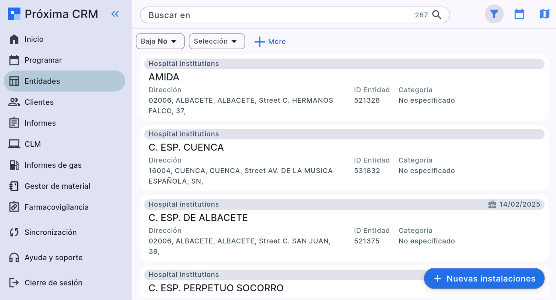Open the Sincronización menu entry
Image resolution: width=556 pixels, height=300 pixels.
click(50, 232)
